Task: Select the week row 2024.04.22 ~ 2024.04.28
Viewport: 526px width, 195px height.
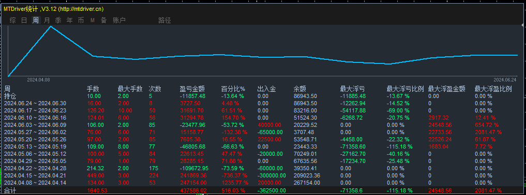Action: pos(35,168)
